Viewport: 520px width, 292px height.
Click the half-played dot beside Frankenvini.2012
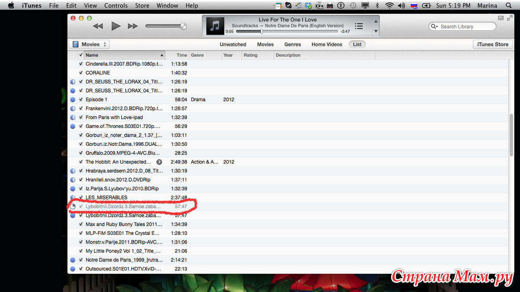click(73, 109)
